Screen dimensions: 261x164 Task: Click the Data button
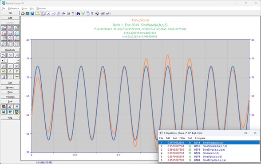click(10, 92)
